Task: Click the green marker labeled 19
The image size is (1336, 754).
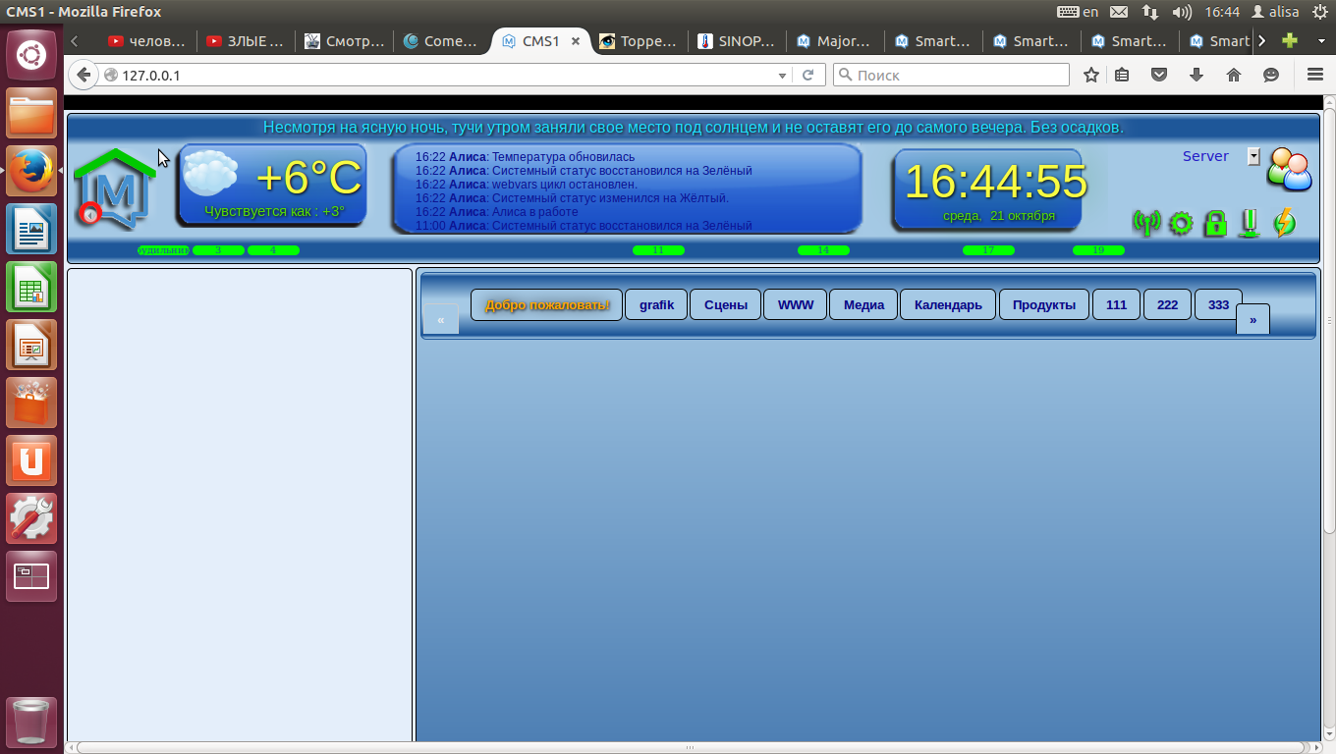Action: pyautogui.click(x=1098, y=250)
